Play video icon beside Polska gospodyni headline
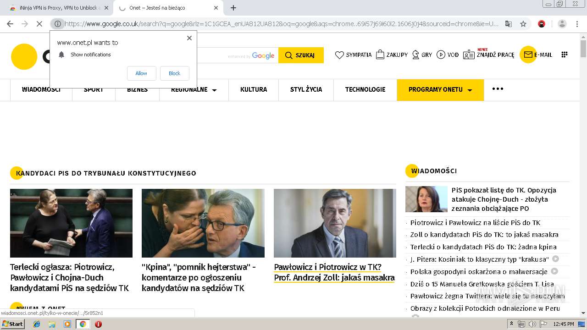 (554, 271)
